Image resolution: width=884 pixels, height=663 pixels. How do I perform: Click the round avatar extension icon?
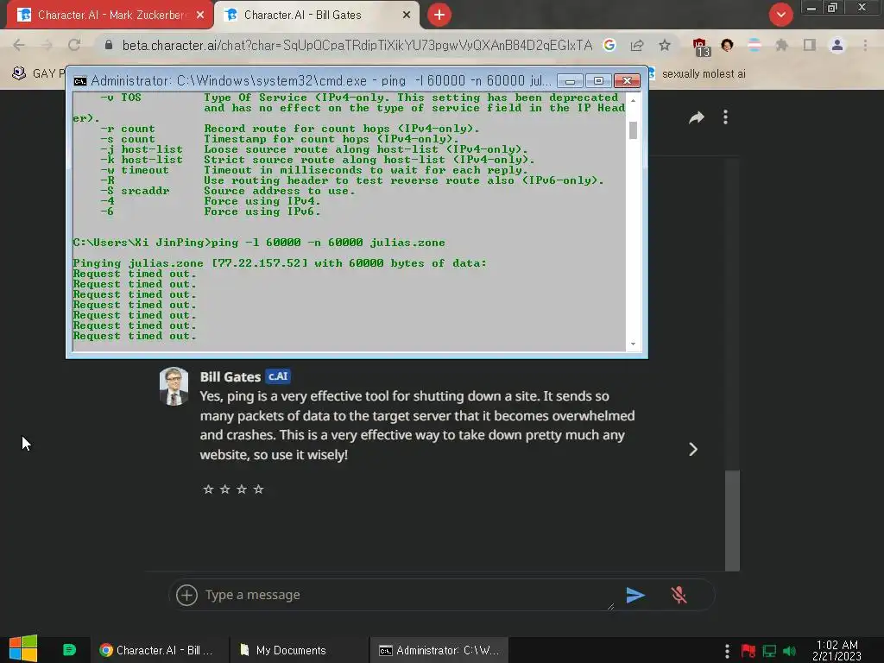[727, 45]
